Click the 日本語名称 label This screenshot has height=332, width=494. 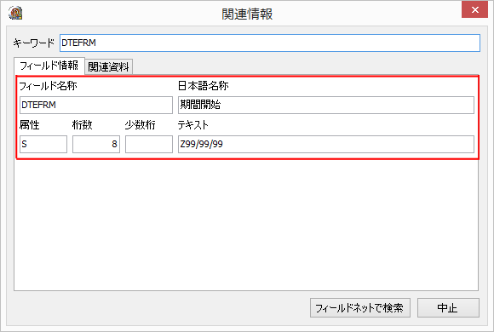click(x=204, y=86)
